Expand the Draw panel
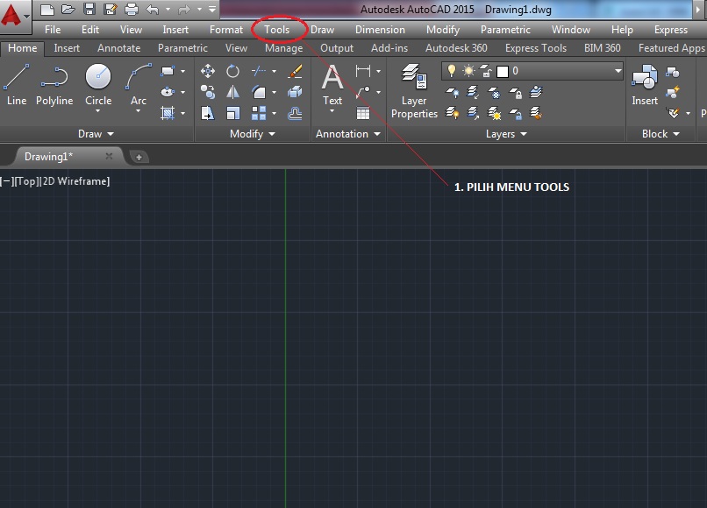Image resolution: width=707 pixels, height=508 pixels. pyautogui.click(x=96, y=134)
